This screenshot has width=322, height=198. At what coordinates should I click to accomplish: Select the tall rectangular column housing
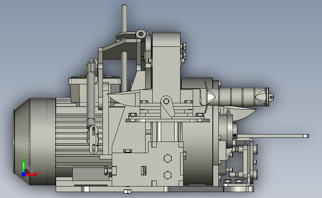[166, 67]
